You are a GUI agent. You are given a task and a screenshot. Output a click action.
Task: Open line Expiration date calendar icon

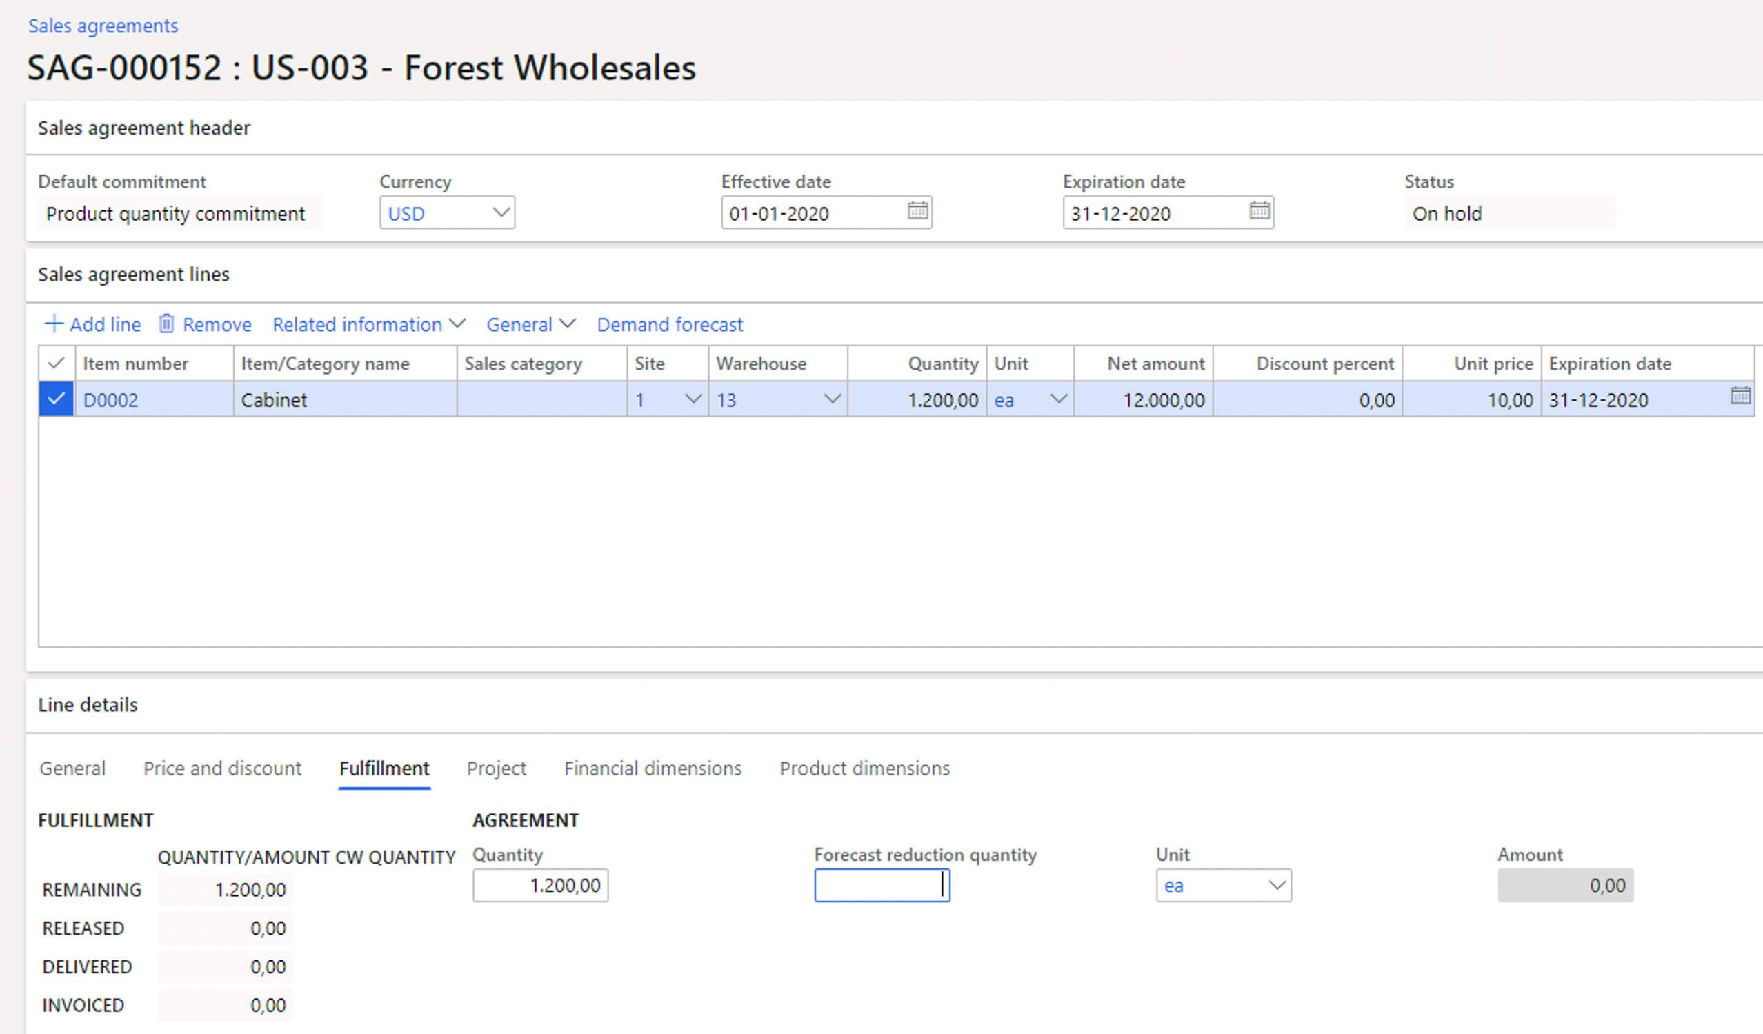tap(1740, 396)
